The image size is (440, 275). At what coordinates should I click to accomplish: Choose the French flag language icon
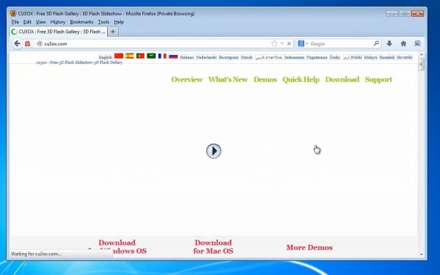[x=162, y=56]
